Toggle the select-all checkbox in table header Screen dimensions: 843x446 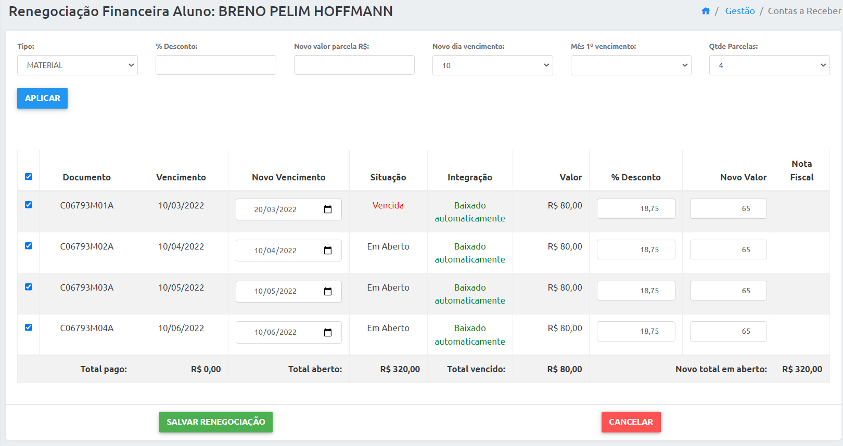29,177
